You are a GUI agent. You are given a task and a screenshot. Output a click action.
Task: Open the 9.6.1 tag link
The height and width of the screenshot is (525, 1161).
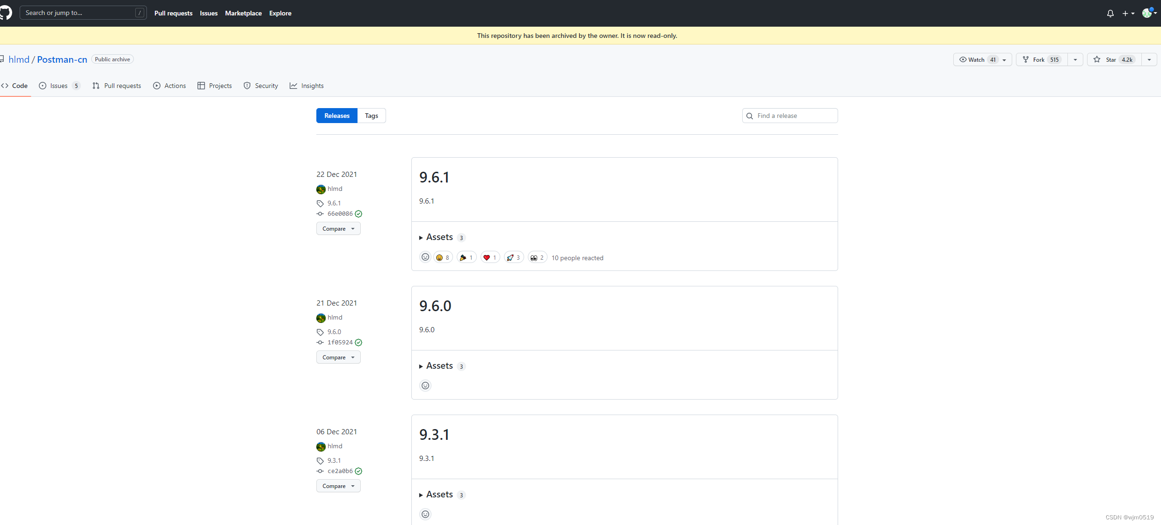click(x=334, y=203)
